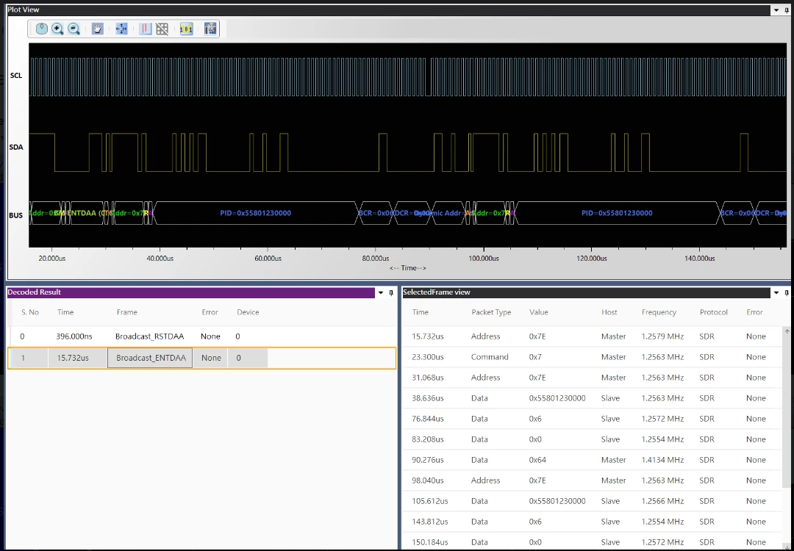Select the Broadcast_ENTDAA frame cell
The width and height of the screenshot is (794, 551).
click(x=151, y=358)
